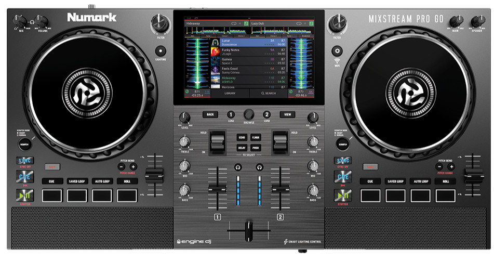494x260 pixels.
Task: Click the BACK button
Action: tap(210, 114)
